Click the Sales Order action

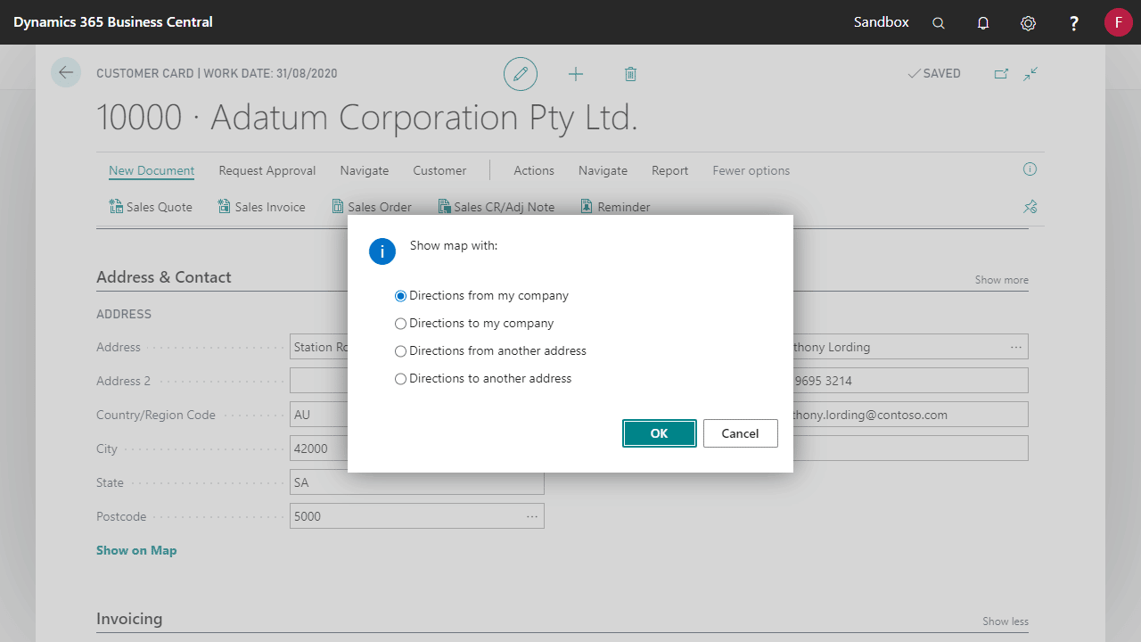point(372,207)
